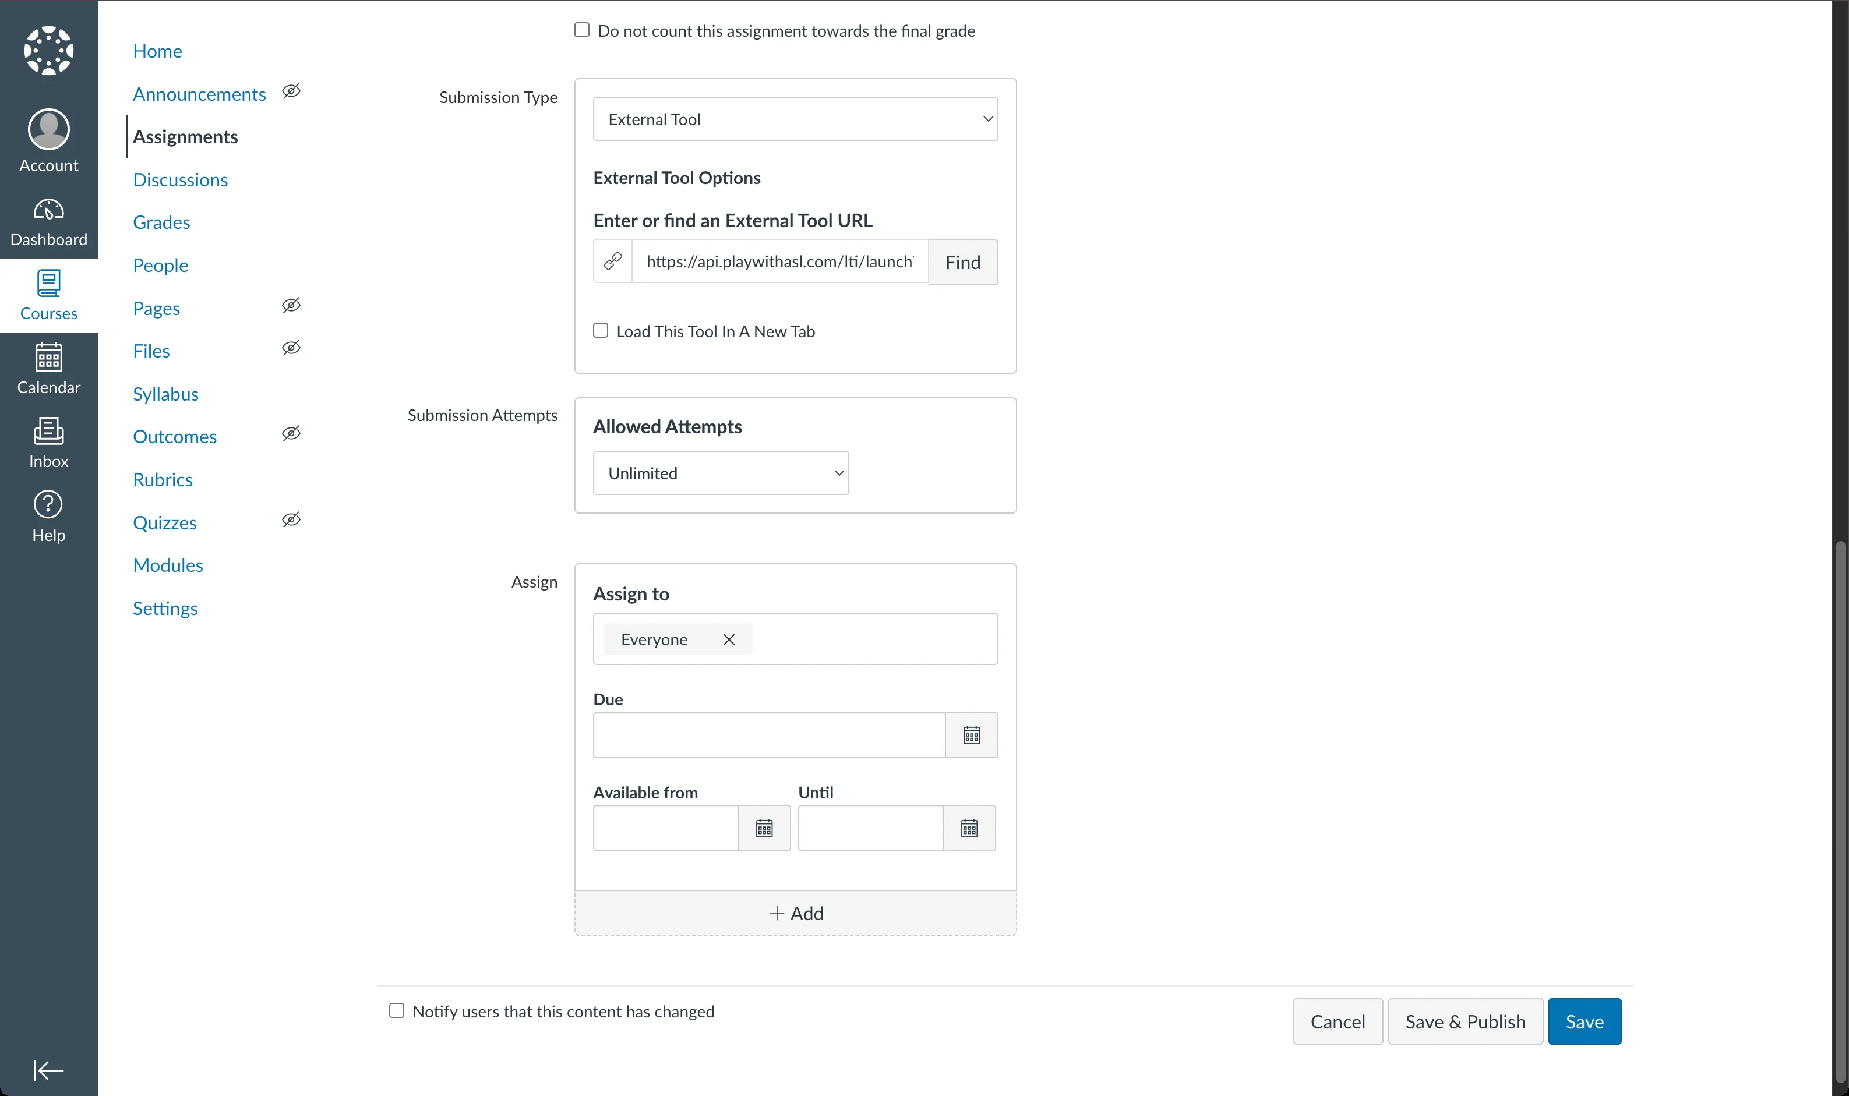Viewport: 1849px width, 1096px height.
Task: Open the Syllabus link
Action: (x=165, y=394)
